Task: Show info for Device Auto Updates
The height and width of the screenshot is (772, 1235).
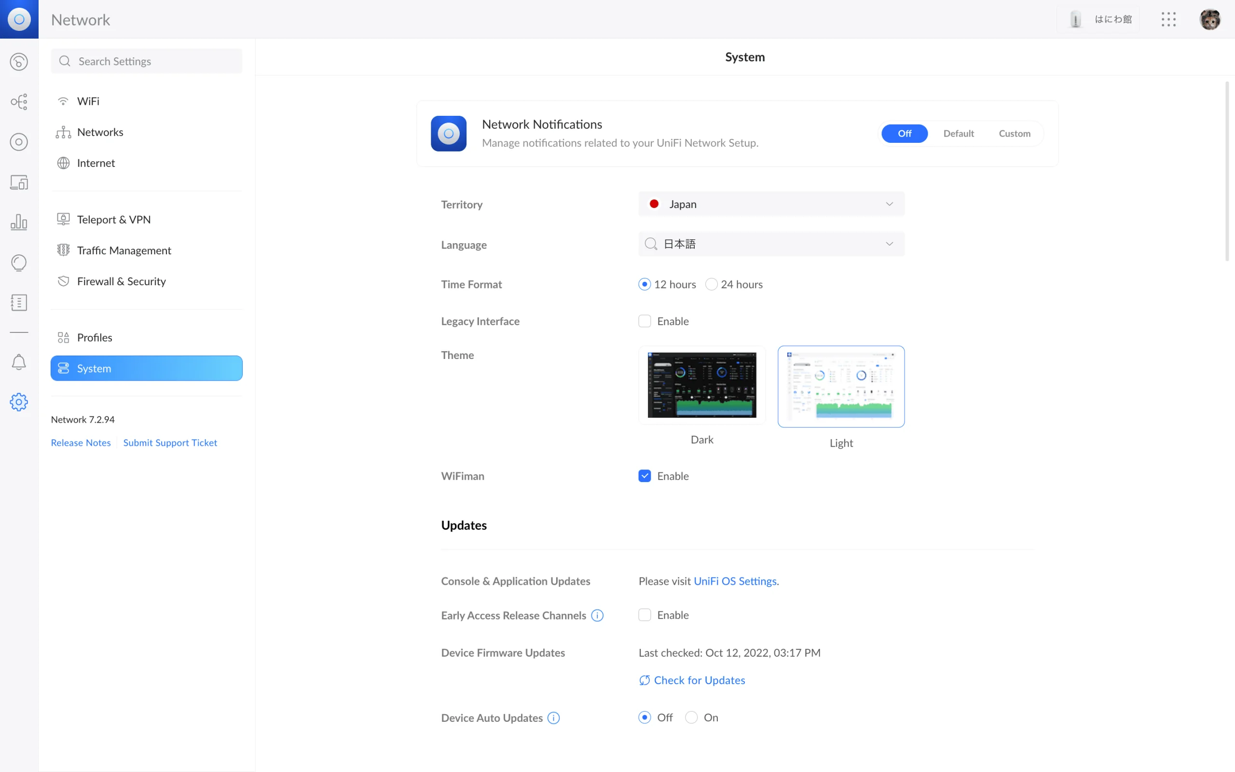Action: pyautogui.click(x=554, y=718)
